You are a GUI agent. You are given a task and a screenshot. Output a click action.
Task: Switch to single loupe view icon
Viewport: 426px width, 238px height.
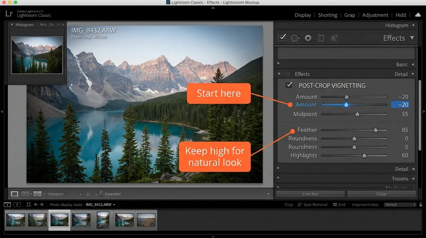15,194
